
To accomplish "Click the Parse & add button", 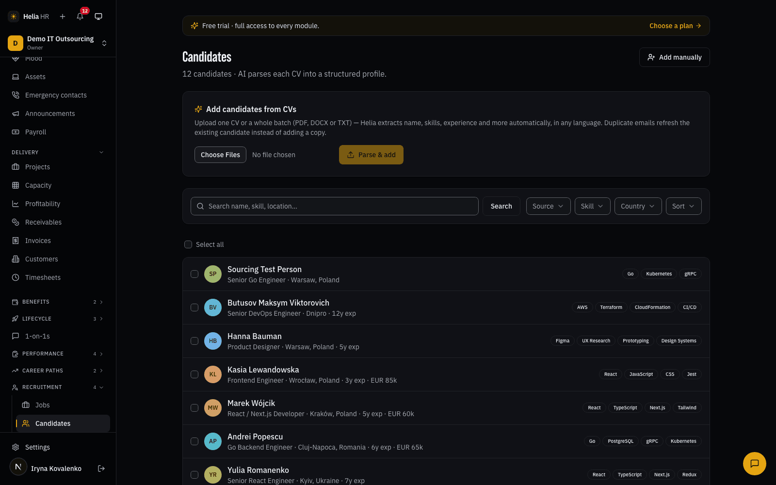I will click(x=371, y=155).
